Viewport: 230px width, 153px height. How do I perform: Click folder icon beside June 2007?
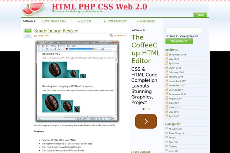coord(166,107)
